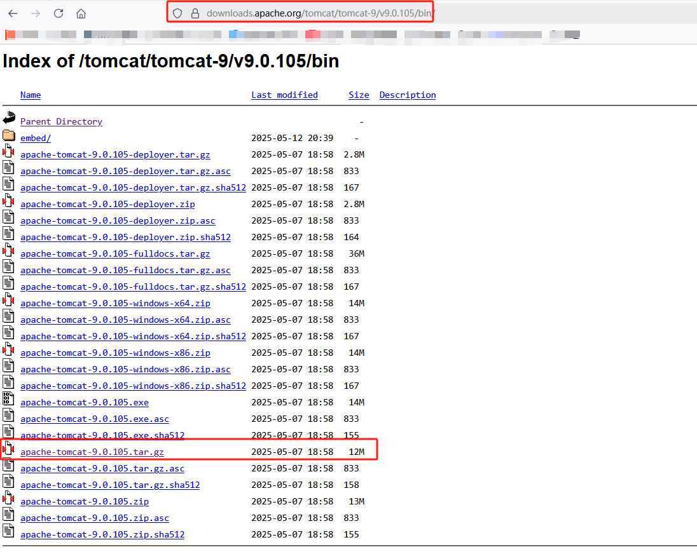The image size is (697, 554).
Task: Download apache-tomcat-9.0.105-deployer.zip
Action: (x=107, y=204)
